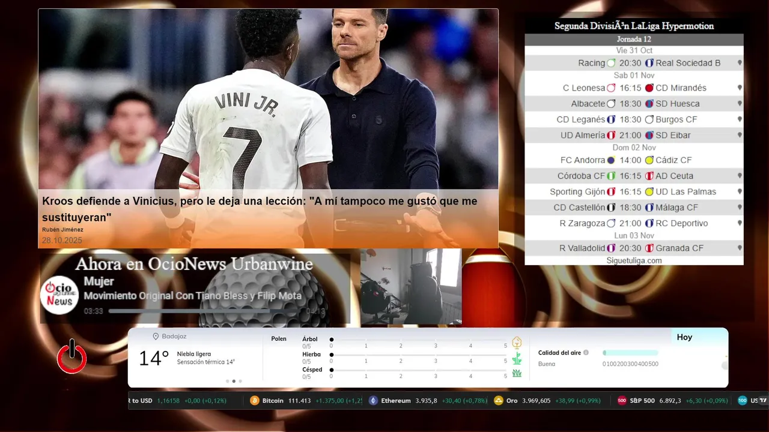Click the teal 100 index badge in ticker

pyautogui.click(x=743, y=401)
